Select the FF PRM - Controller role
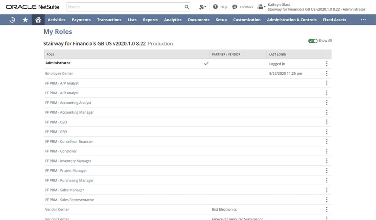Screen dimensions: 376x220 pyautogui.click(x=61, y=151)
